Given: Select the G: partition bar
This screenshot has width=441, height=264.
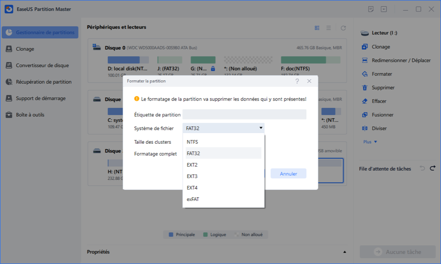Looking at the screenshot, I should [x=203, y=60].
